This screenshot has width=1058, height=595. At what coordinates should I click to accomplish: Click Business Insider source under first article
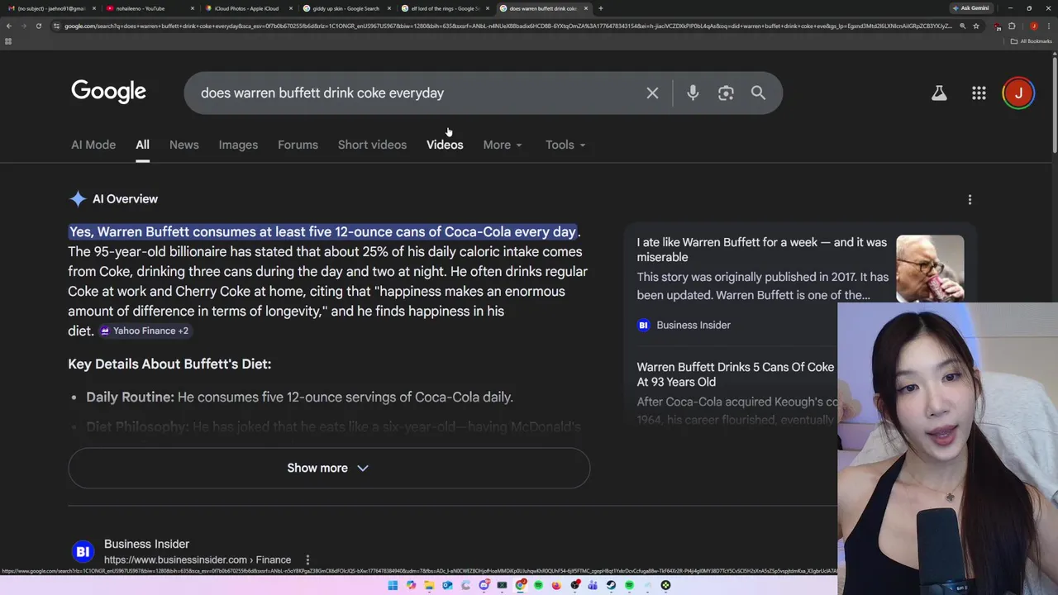coord(684,325)
